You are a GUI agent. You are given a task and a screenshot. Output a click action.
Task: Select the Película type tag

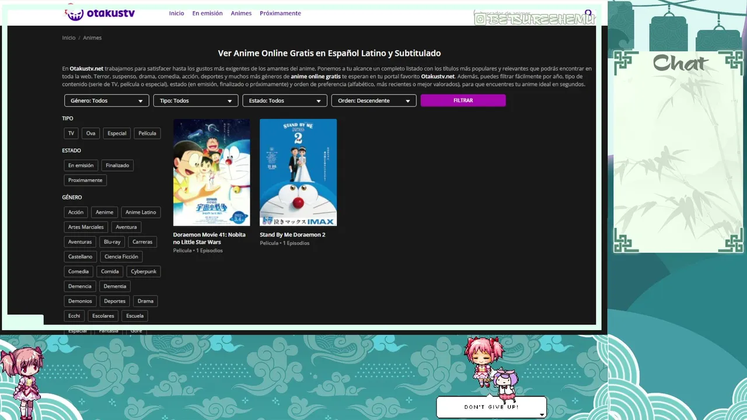(147, 133)
